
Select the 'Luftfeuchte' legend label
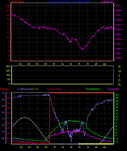click(25, 89)
